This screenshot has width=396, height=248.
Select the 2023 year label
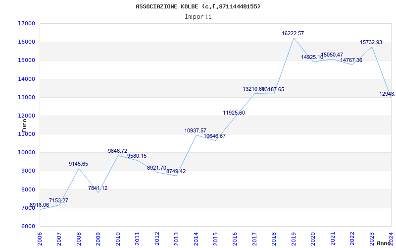click(372, 239)
